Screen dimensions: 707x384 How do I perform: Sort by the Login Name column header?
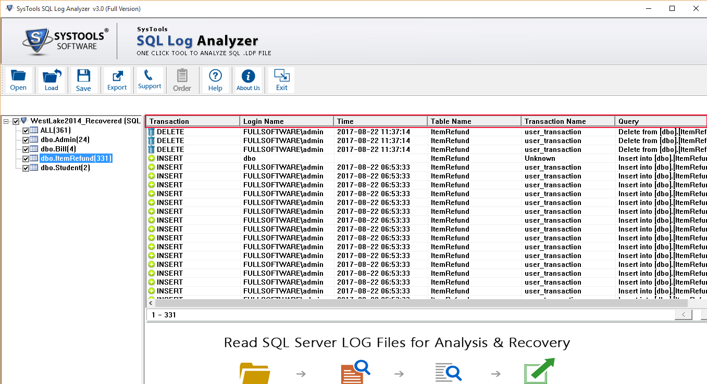click(x=287, y=121)
